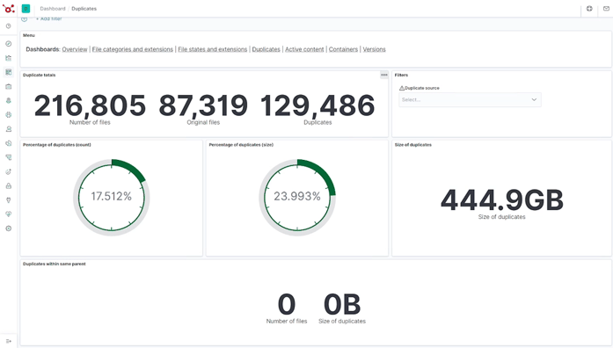Click the 129,486 duplicates metric
The height and width of the screenshot is (348, 613).
pos(317,105)
